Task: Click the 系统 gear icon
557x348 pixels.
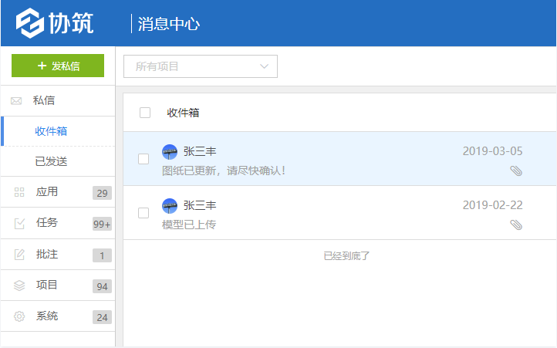Action: click(x=19, y=316)
